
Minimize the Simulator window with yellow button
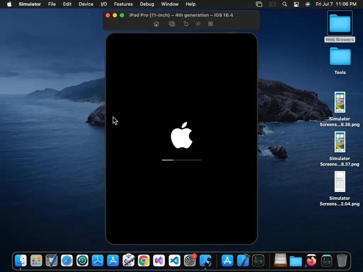tap(115, 15)
